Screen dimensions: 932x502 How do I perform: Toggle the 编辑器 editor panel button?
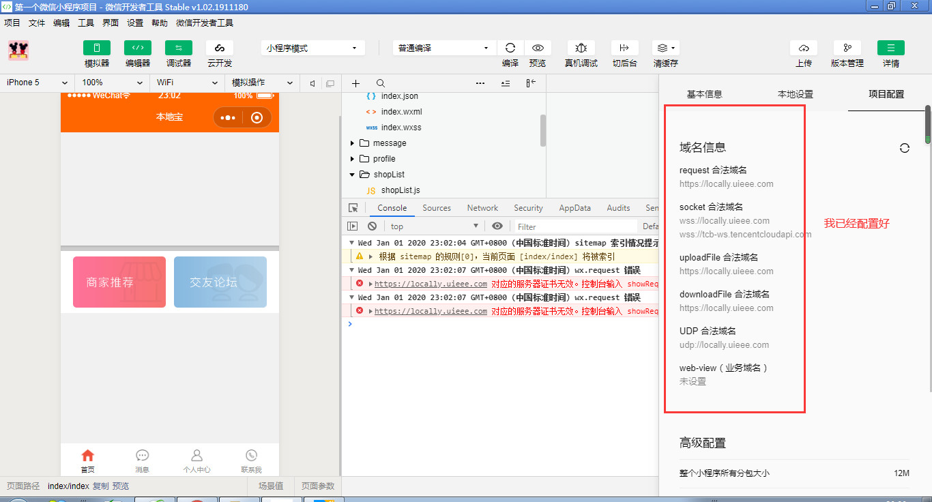point(138,48)
